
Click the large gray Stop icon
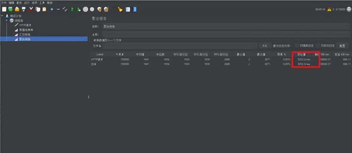pos(85,9)
